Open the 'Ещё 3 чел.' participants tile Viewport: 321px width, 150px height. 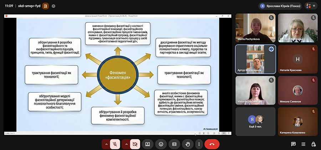[255, 121]
